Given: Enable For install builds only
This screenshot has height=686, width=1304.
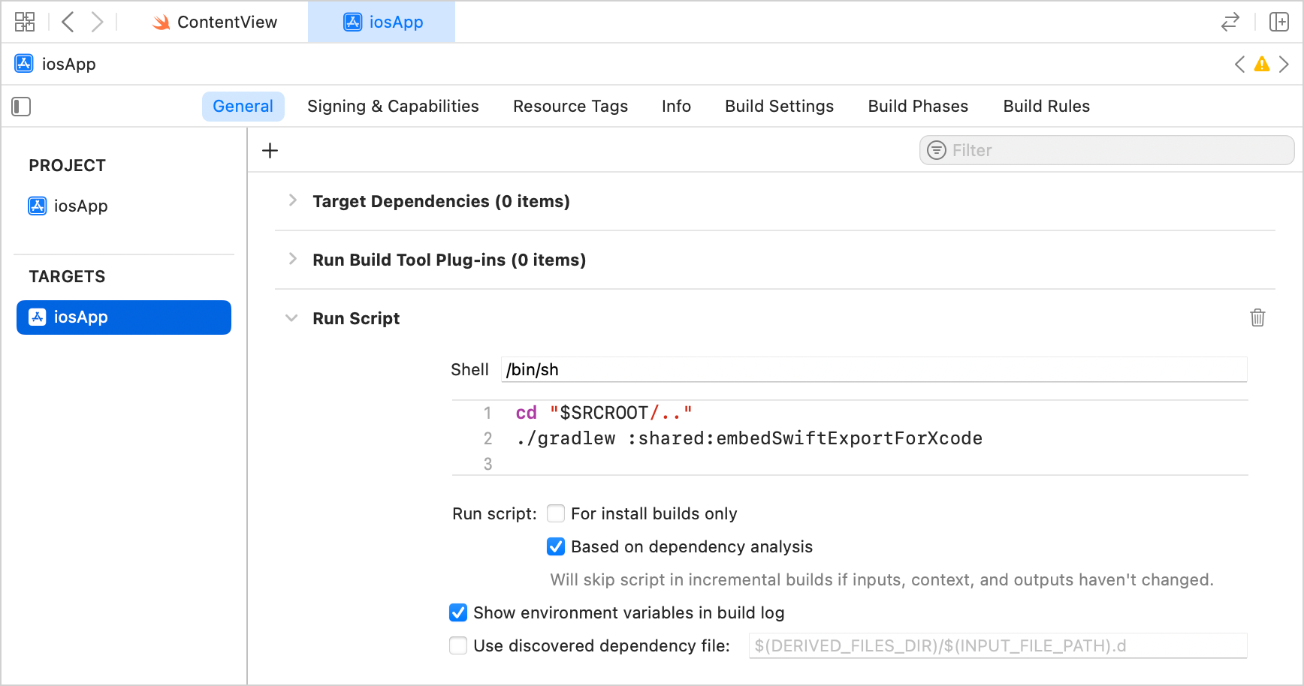Looking at the screenshot, I should pyautogui.click(x=556, y=513).
